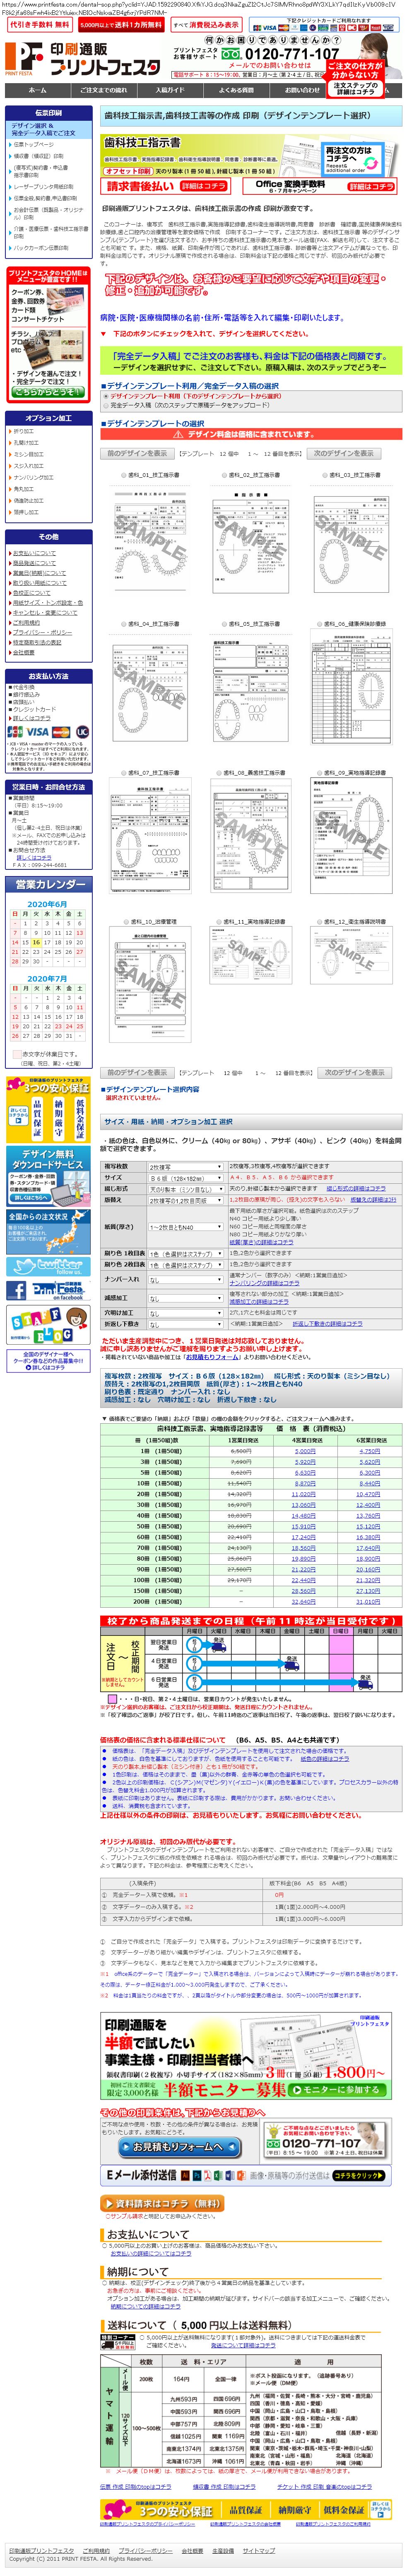Choose 完全データ入稿 radio option

coord(106,405)
